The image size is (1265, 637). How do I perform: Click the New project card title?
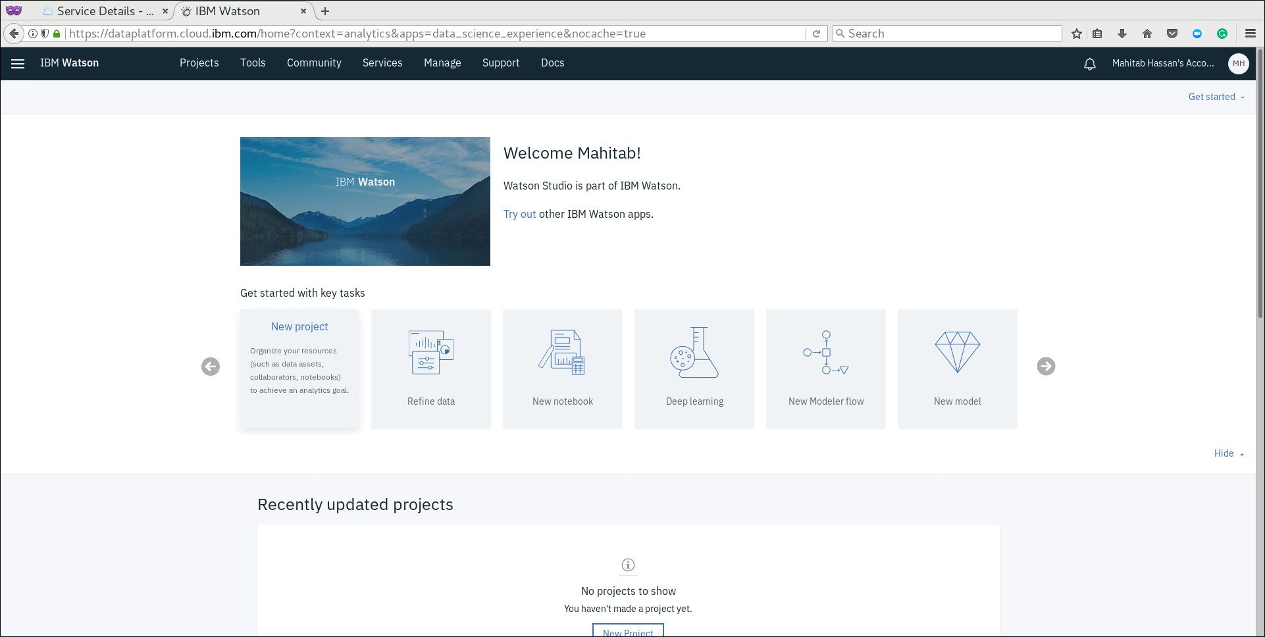(299, 326)
